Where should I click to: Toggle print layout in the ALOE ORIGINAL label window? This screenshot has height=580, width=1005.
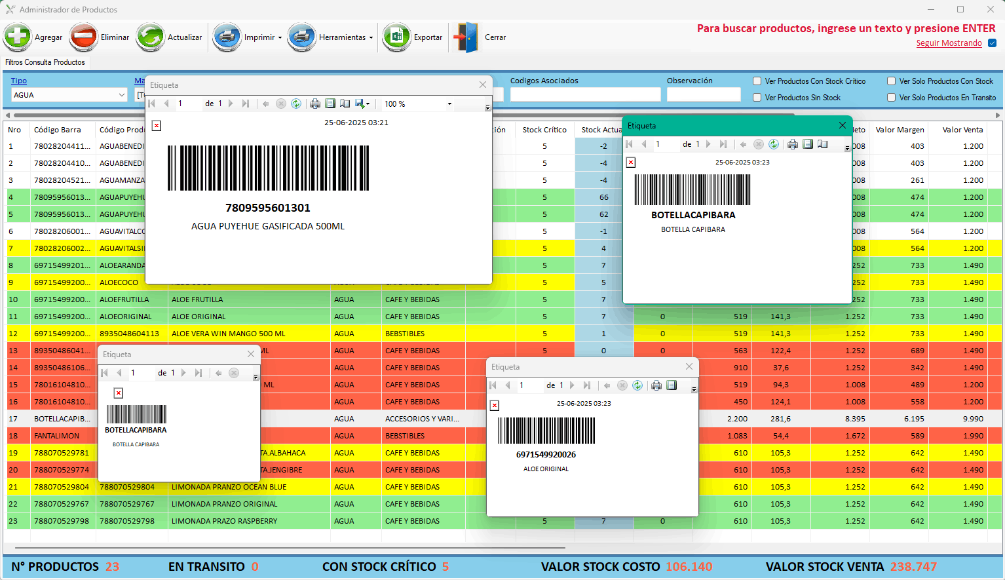coord(672,385)
